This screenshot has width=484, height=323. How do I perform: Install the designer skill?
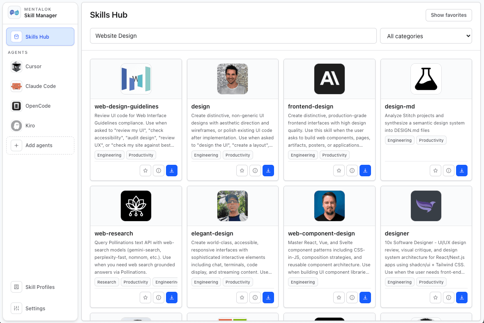[462, 298]
